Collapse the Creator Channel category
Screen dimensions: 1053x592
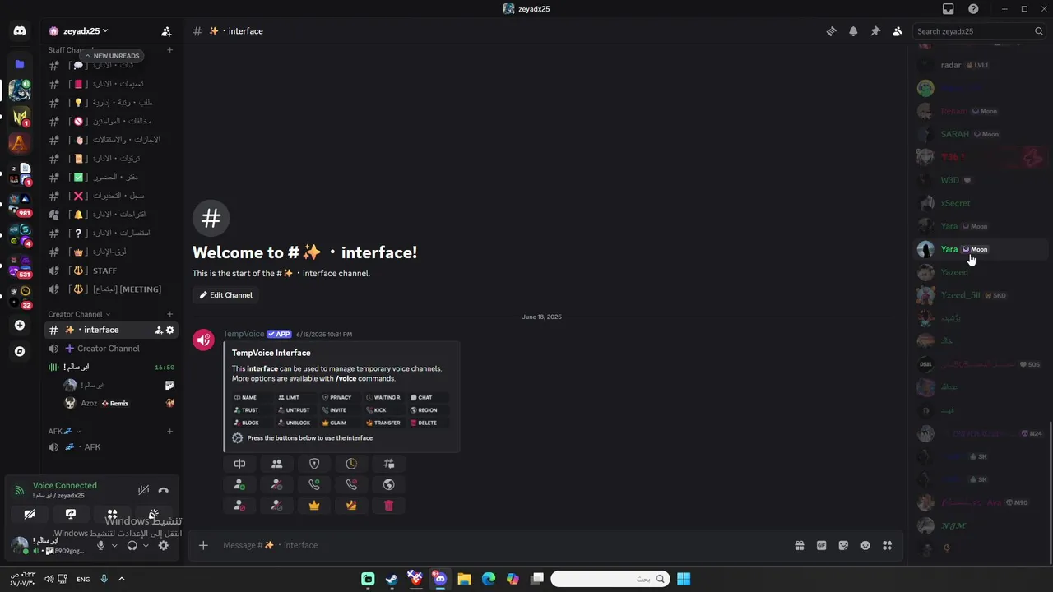(79, 314)
